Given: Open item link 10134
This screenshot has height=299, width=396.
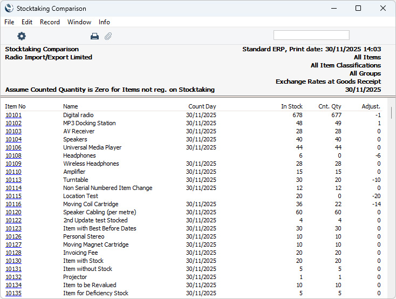Looking at the screenshot, I should pyautogui.click(x=13, y=285).
